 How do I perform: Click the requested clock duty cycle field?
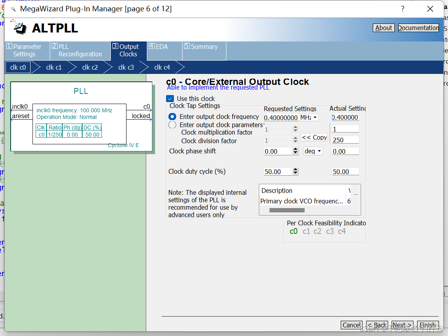(x=277, y=172)
